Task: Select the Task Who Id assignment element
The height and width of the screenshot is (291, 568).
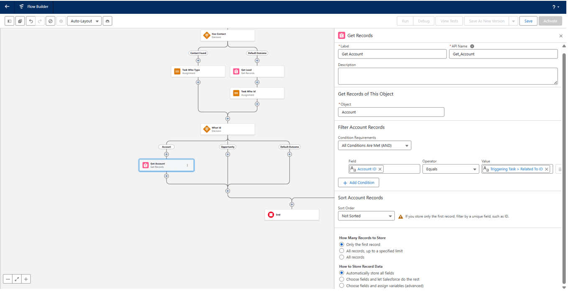Action: point(257,93)
